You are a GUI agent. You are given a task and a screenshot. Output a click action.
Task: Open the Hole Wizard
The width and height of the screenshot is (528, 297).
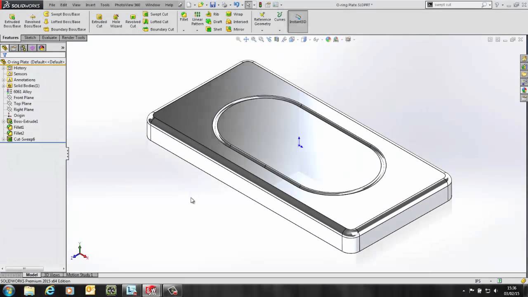(116, 21)
